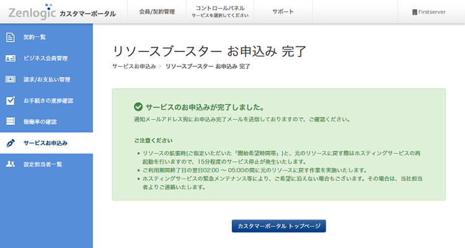Click bullet text starting ホスティングサービスの緊急メンテナンス
Screen dimensions: 465x248
point(282,183)
